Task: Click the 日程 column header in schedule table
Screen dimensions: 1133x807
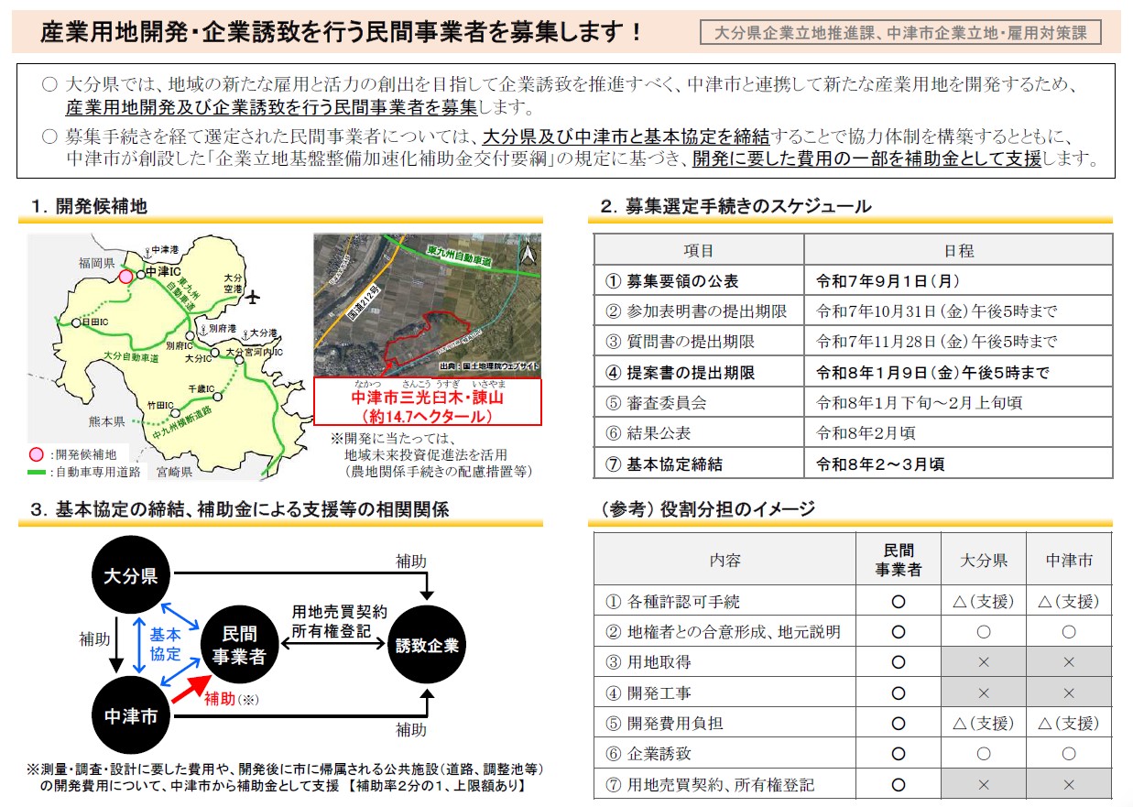Action: [x=958, y=250]
